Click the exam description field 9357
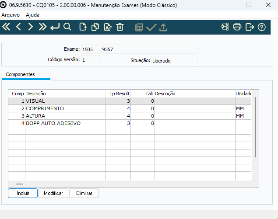This screenshot has height=219, width=278. point(149,49)
